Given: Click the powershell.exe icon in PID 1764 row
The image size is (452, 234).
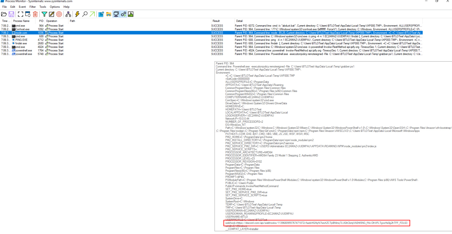Looking at the screenshot, I should coord(14,51).
